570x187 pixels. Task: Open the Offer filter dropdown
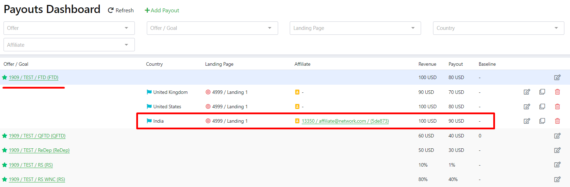(69, 28)
